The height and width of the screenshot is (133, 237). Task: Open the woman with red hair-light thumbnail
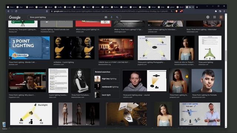point(179,81)
